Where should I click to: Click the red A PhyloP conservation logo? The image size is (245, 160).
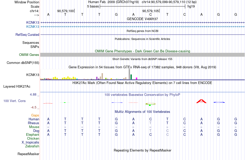click(201, 101)
